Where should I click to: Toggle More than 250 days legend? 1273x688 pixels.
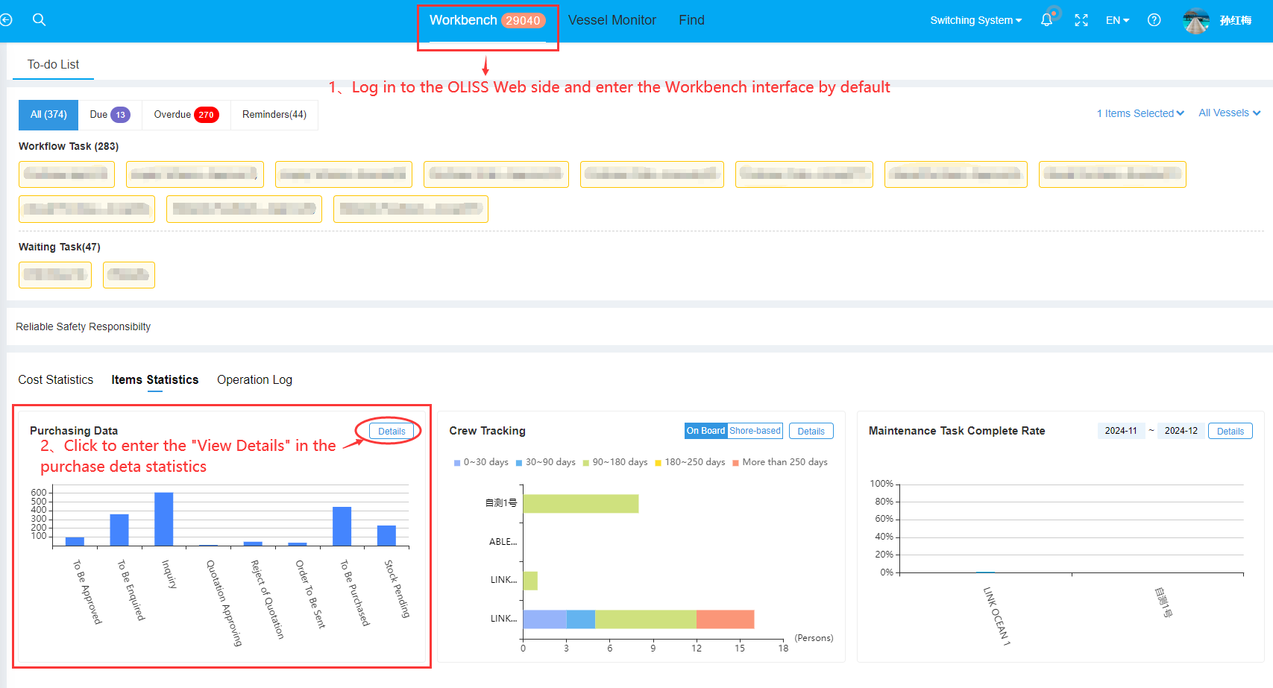click(780, 462)
